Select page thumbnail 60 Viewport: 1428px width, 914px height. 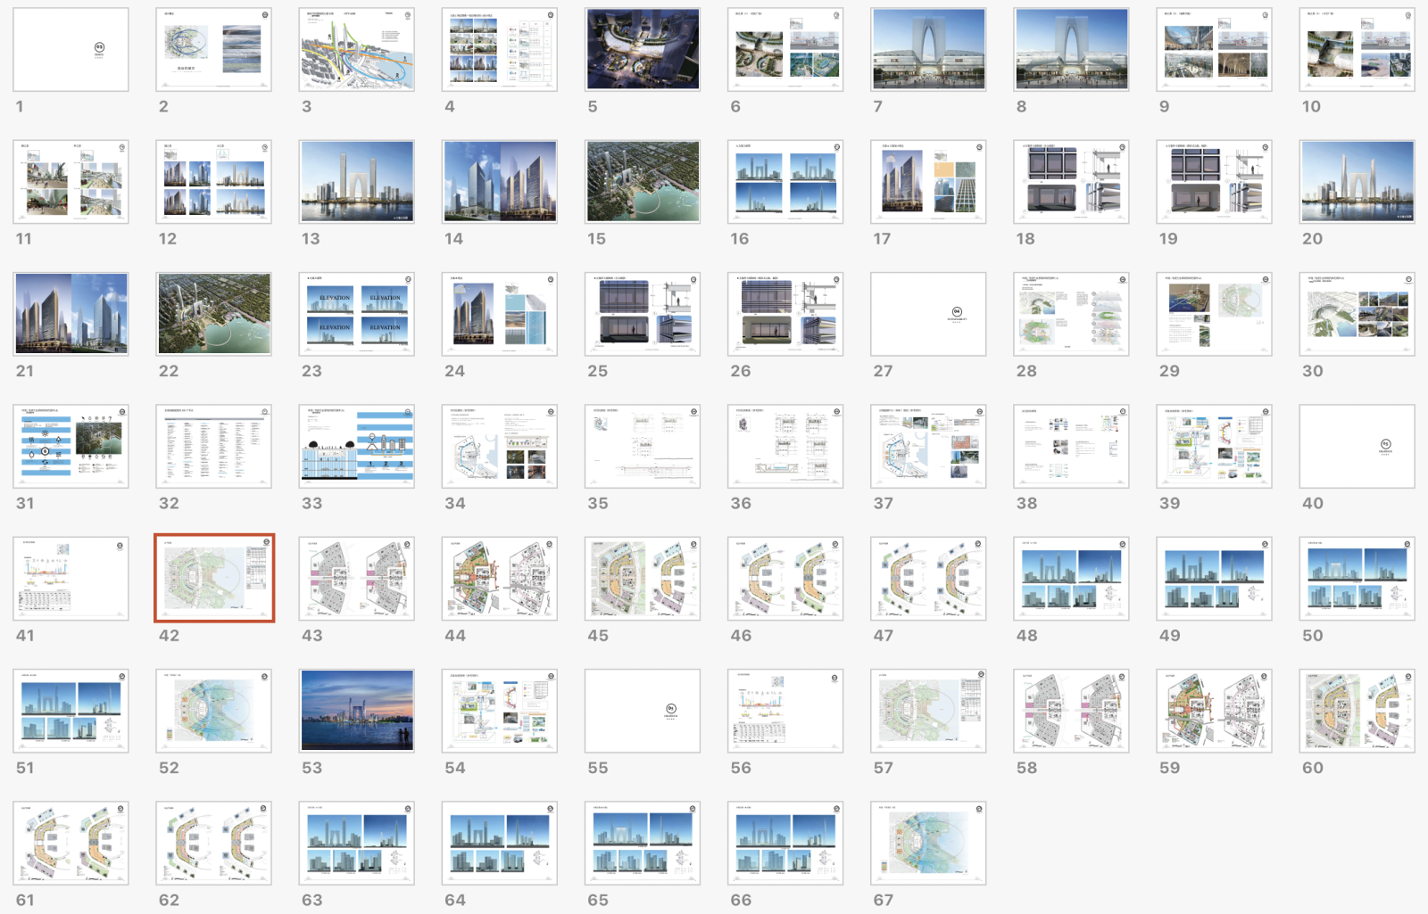[x=1357, y=711]
